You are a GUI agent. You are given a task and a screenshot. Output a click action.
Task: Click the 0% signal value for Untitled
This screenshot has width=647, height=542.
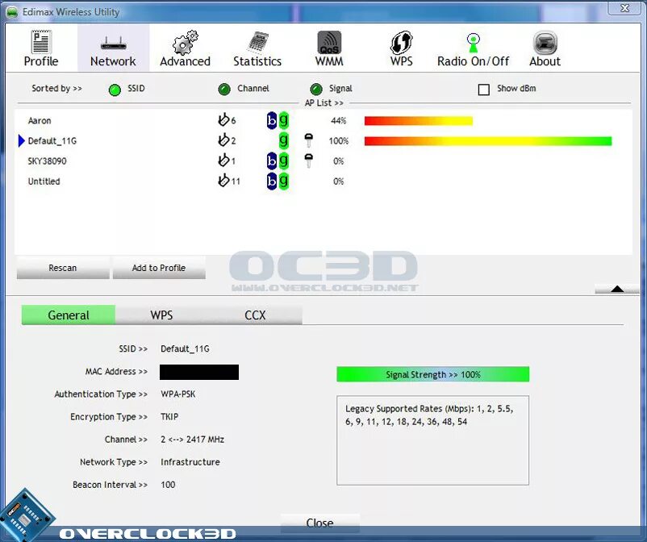(x=338, y=181)
